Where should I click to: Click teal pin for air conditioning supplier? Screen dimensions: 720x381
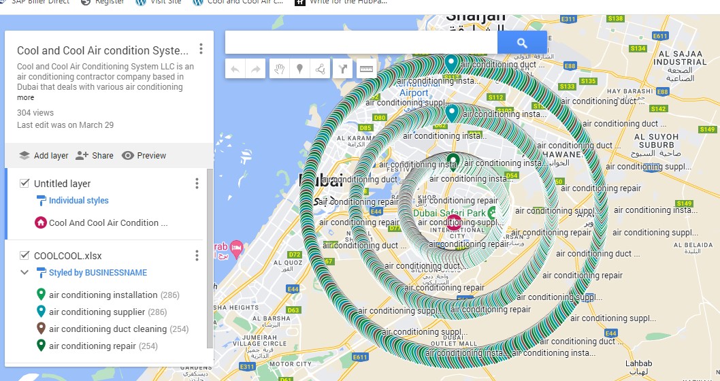click(41, 312)
